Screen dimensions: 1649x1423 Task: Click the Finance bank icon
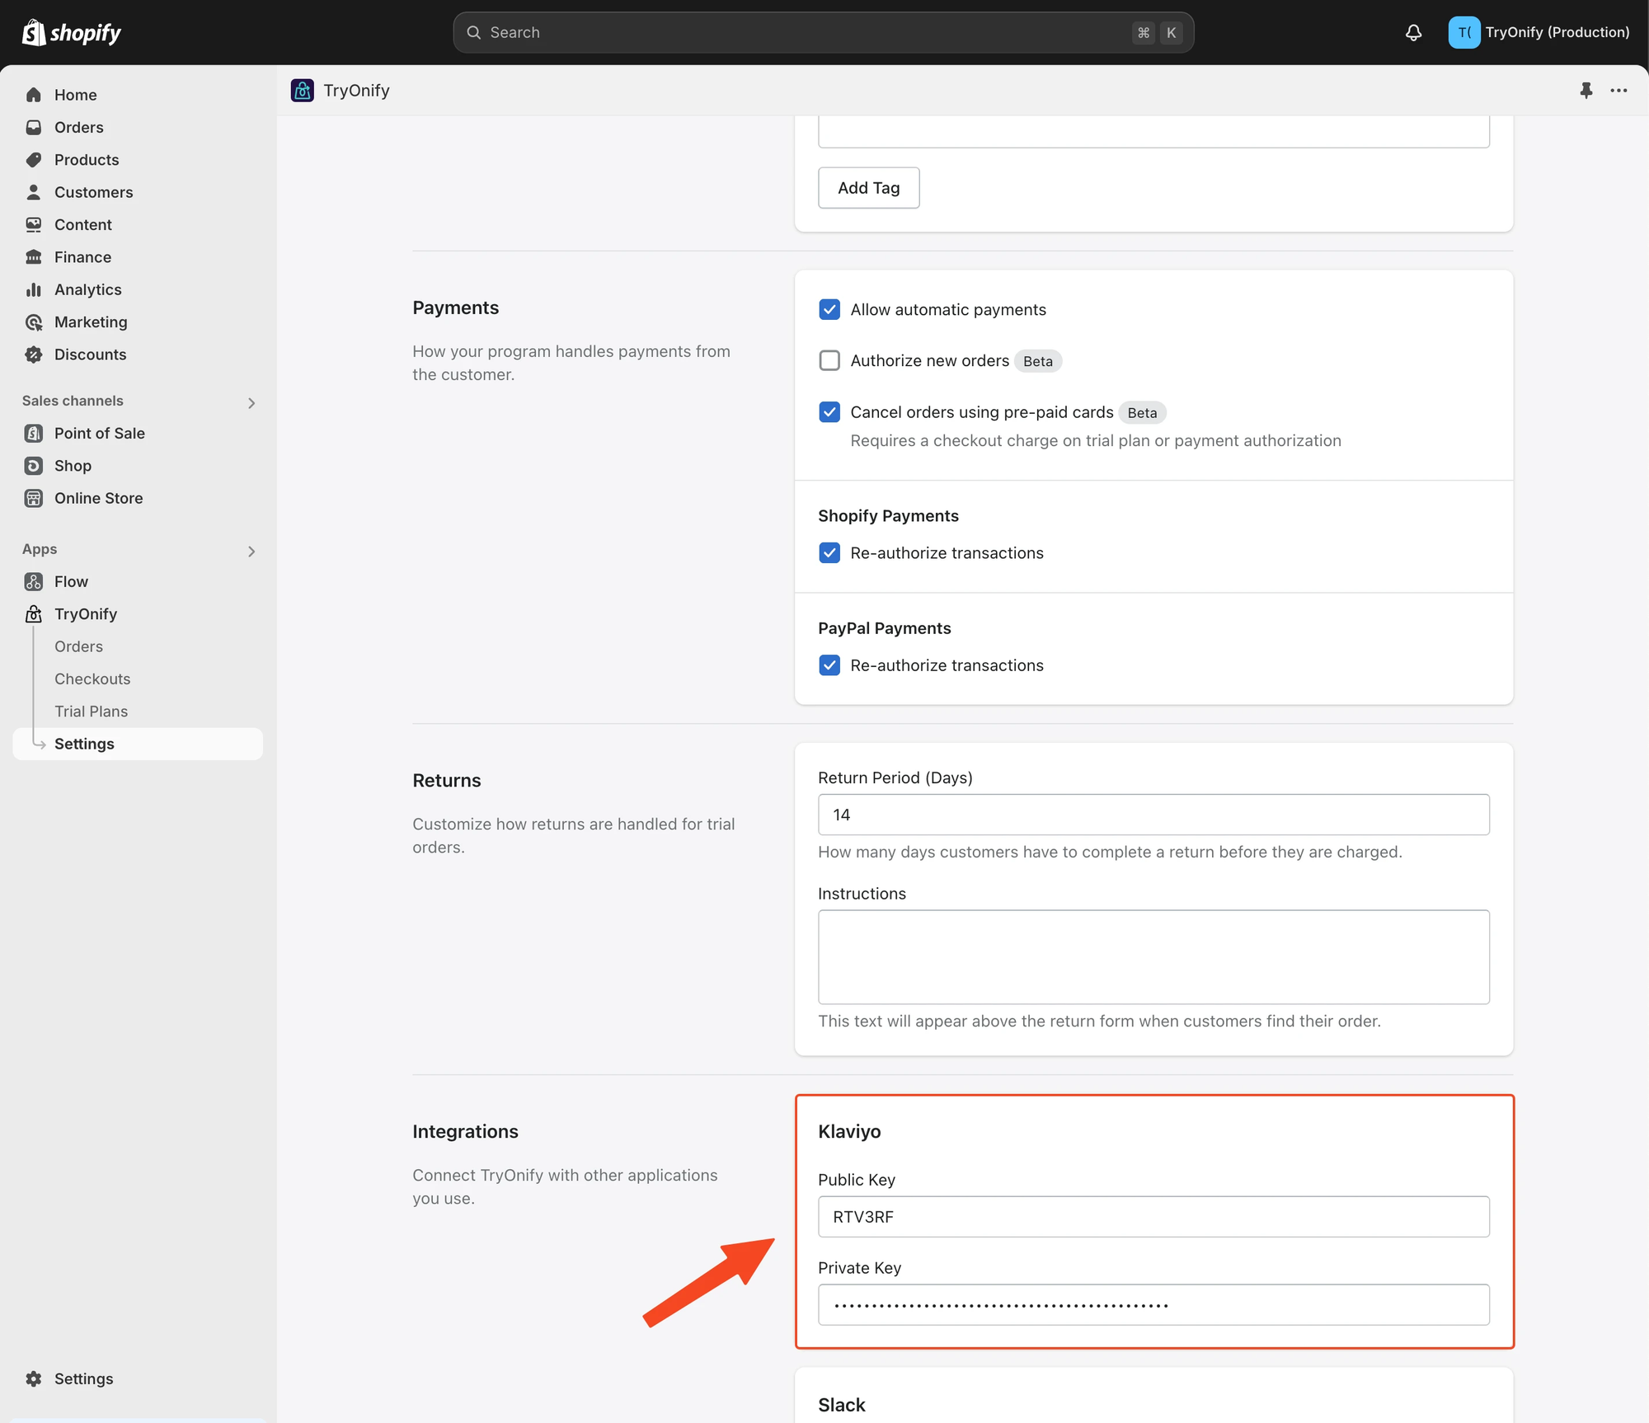point(34,257)
